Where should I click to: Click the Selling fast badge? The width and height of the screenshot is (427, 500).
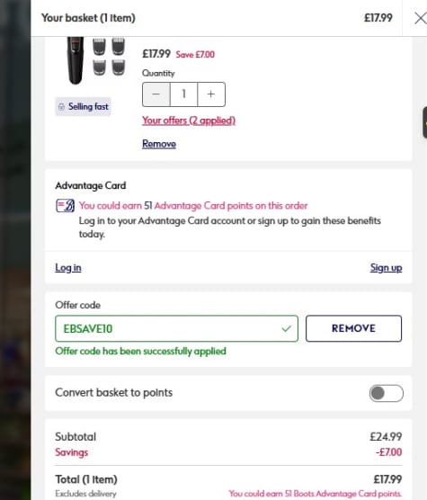pos(84,106)
